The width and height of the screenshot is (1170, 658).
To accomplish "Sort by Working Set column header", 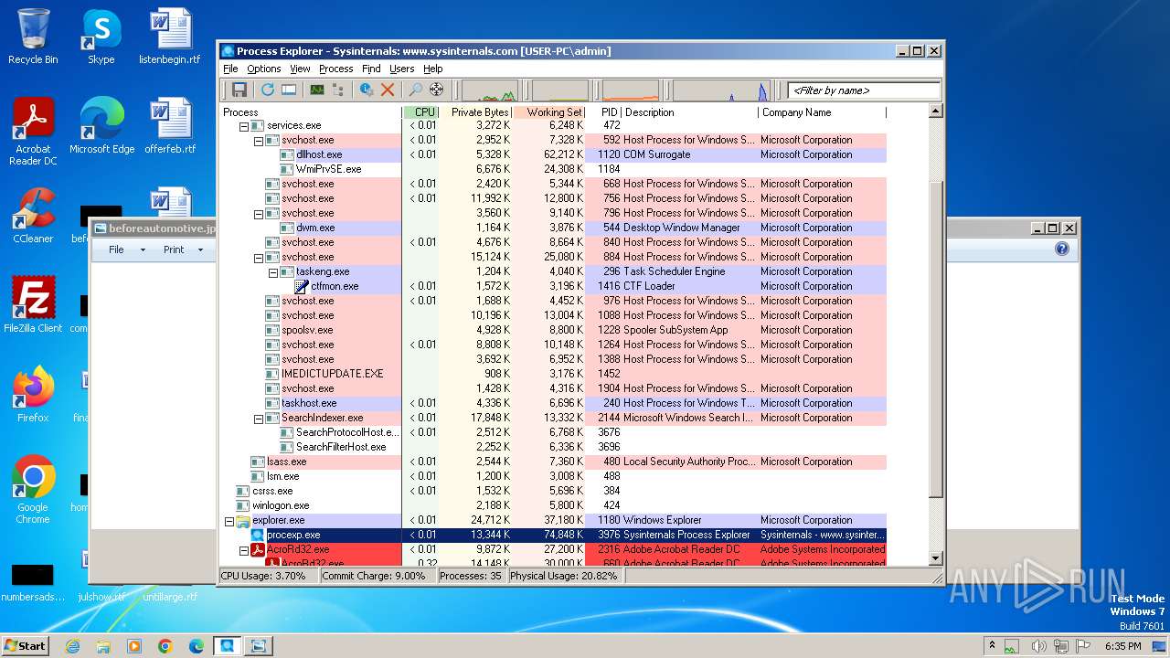I will pos(548,112).
